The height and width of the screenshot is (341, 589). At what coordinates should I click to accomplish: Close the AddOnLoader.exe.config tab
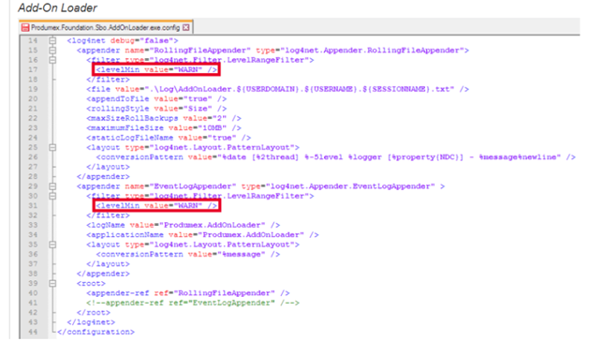[x=186, y=27]
